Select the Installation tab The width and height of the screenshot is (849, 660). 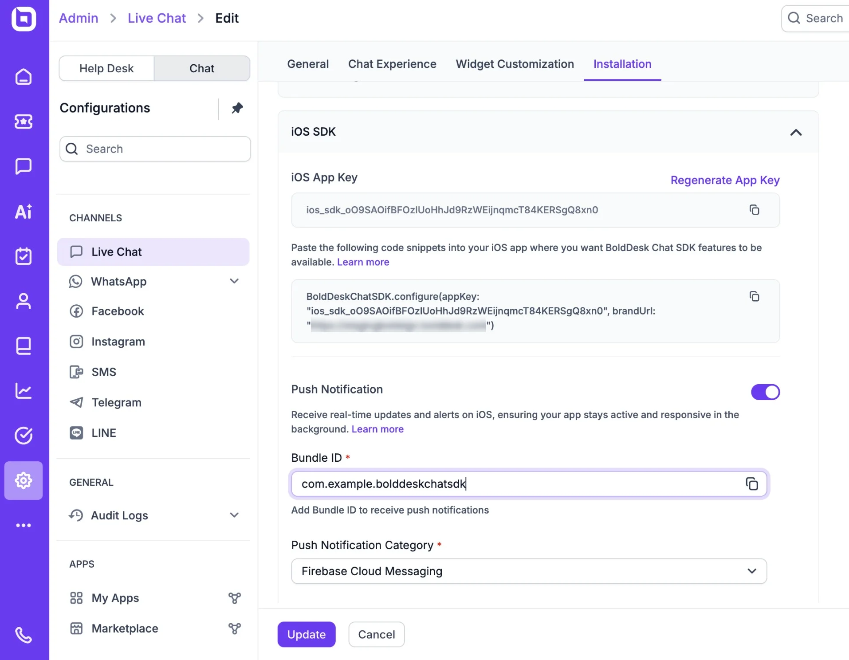[622, 64]
